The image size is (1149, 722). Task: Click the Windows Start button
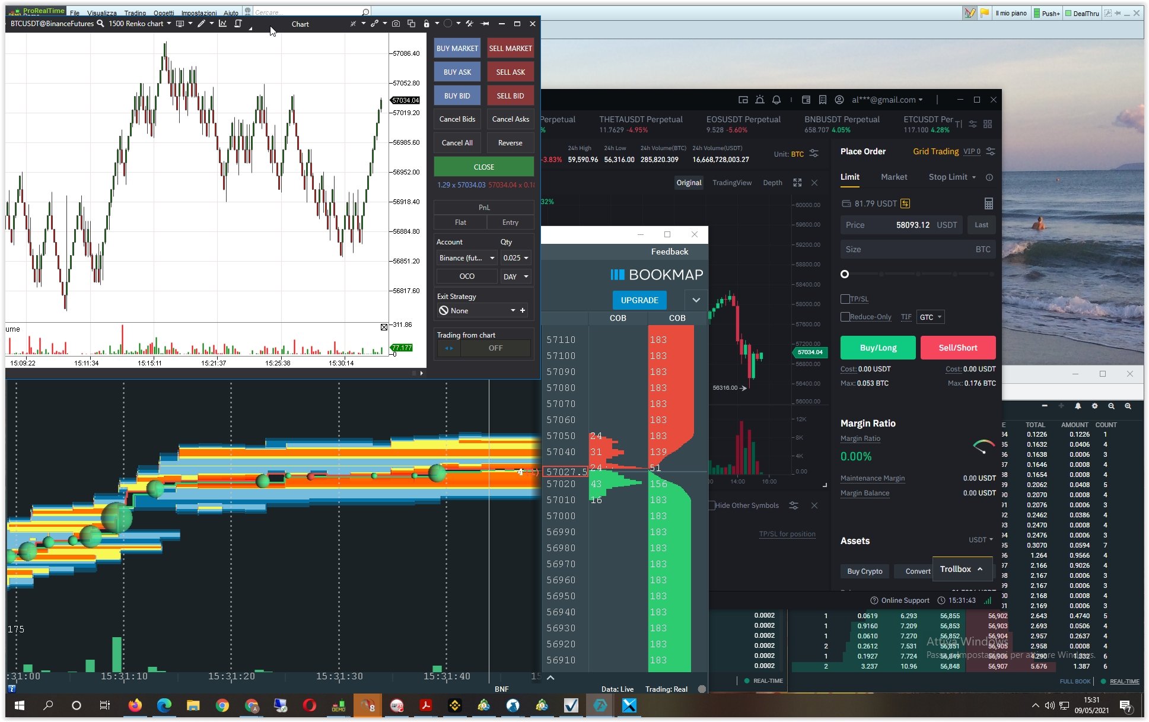[19, 705]
